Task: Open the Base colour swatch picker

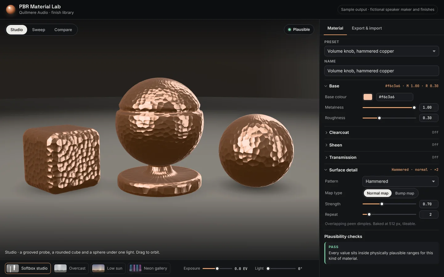Action: (368, 97)
